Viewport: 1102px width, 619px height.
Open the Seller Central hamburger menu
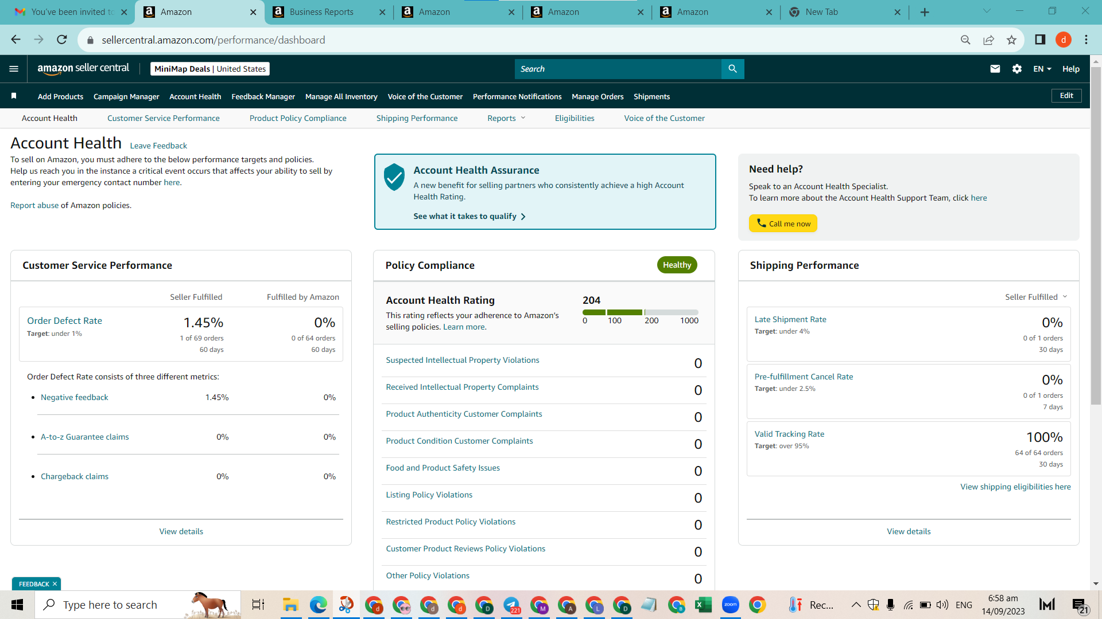(x=14, y=69)
